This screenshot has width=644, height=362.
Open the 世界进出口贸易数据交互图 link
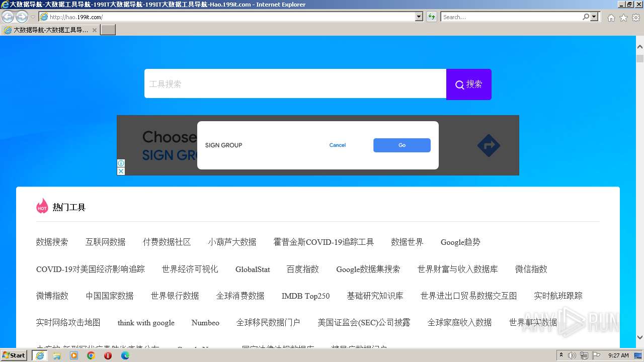469,296
